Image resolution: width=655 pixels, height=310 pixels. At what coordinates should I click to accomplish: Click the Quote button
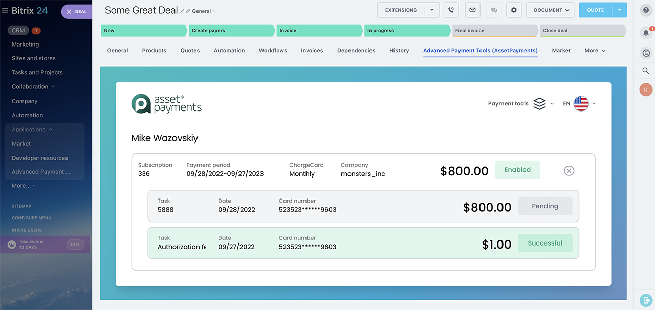tap(596, 10)
